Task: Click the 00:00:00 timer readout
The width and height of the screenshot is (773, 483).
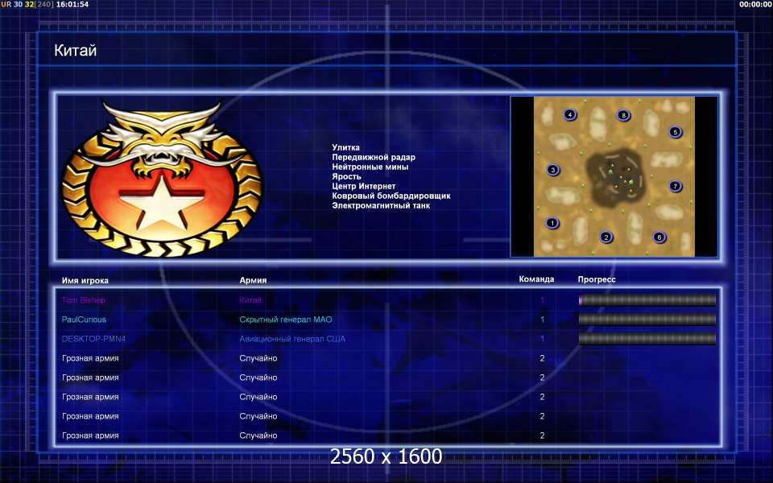Action: point(756,5)
